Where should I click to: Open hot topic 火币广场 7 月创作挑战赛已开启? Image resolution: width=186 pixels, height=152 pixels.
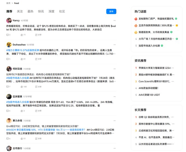pyautogui.click(x=156, y=39)
